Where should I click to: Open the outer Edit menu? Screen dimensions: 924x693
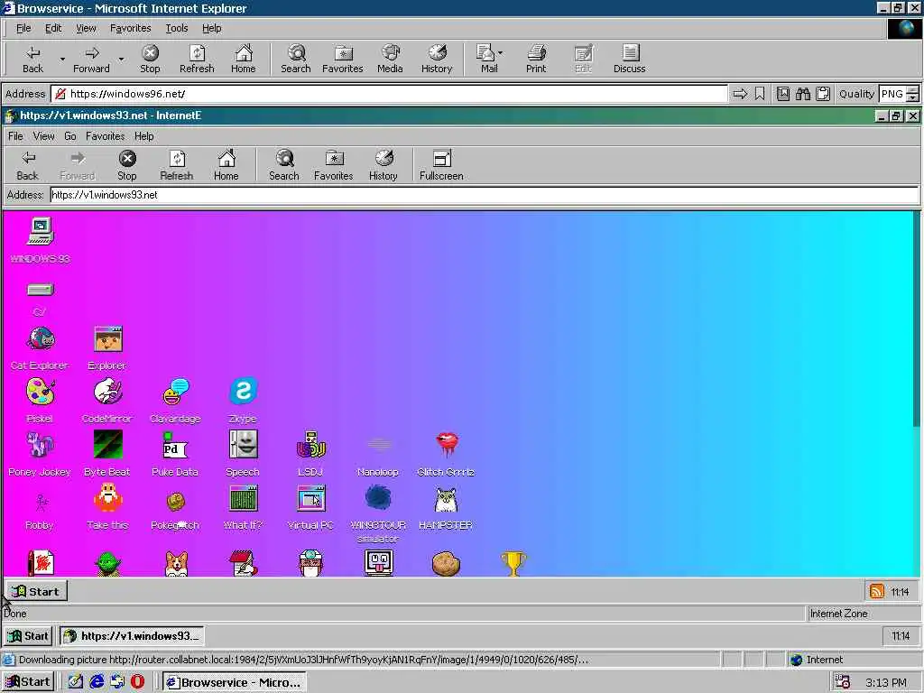53,28
